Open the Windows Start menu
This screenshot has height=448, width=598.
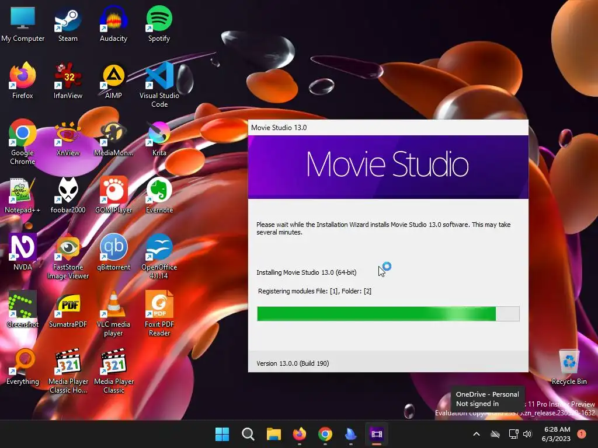222,434
